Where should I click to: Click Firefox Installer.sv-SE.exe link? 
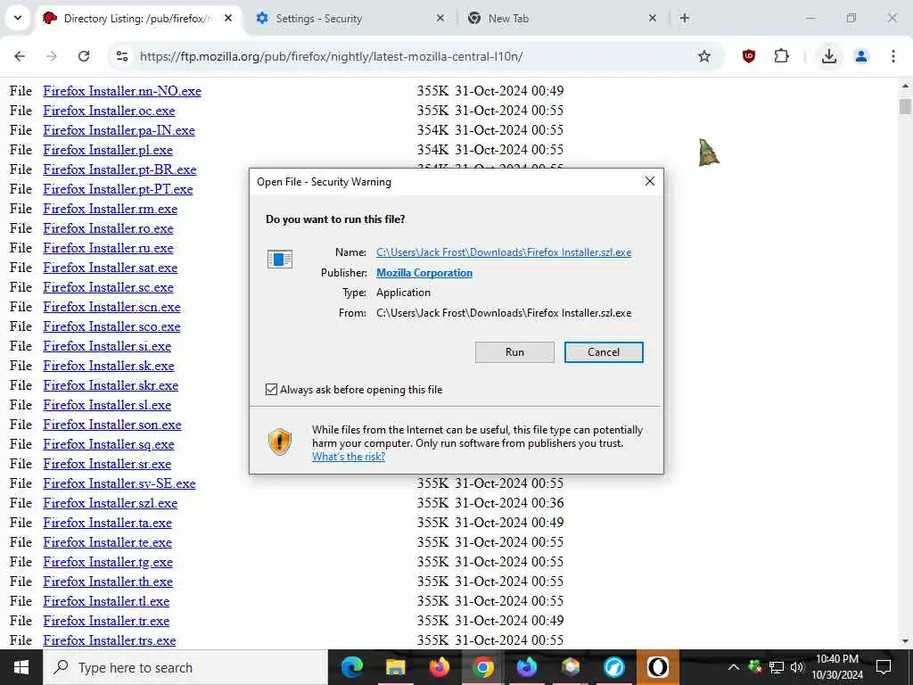[x=119, y=483]
